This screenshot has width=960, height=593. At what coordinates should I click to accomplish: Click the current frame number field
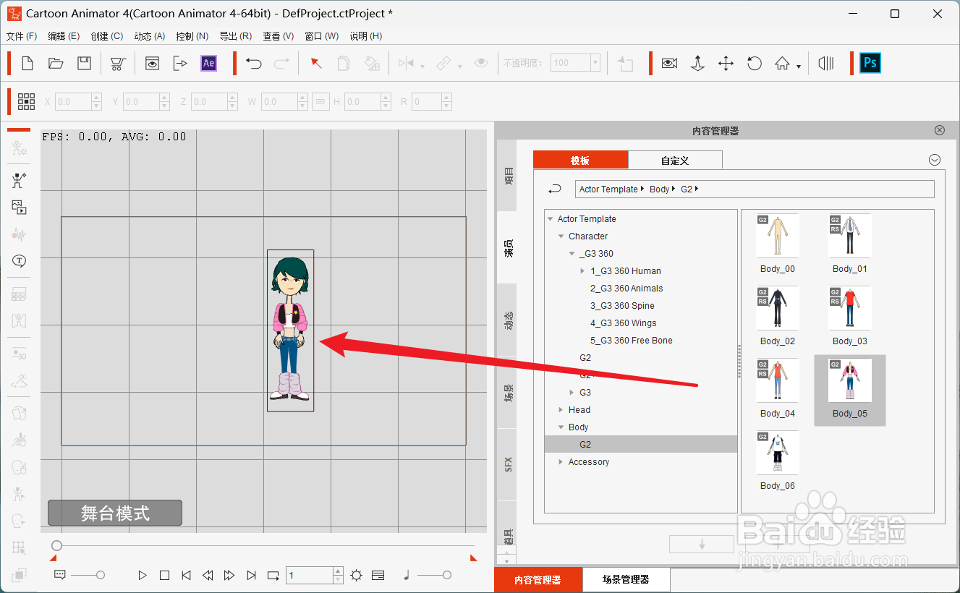[310, 576]
